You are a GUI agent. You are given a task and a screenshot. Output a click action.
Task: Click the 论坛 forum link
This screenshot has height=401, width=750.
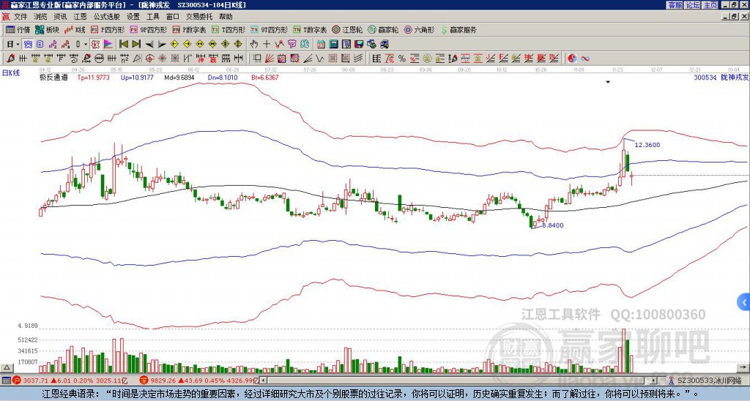[692, 5]
